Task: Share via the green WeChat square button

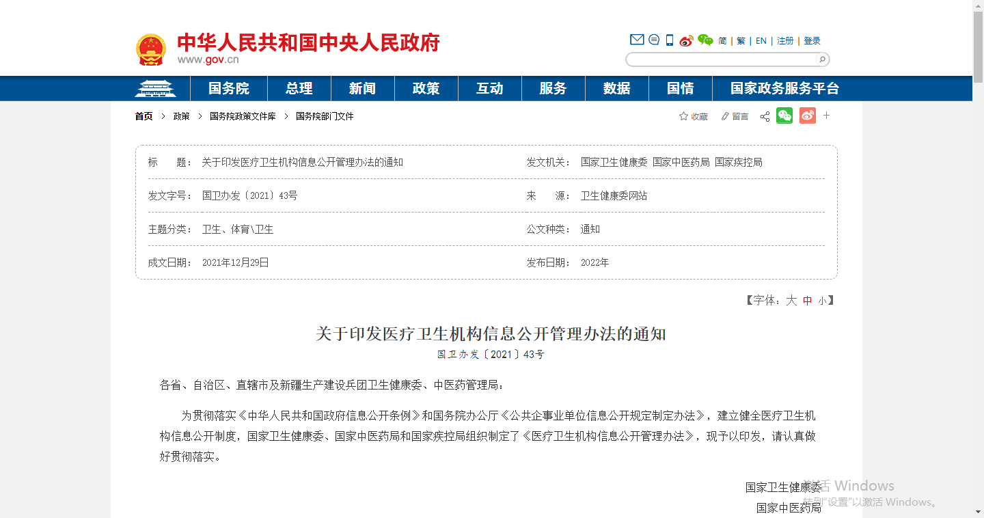Action: click(x=784, y=116)
